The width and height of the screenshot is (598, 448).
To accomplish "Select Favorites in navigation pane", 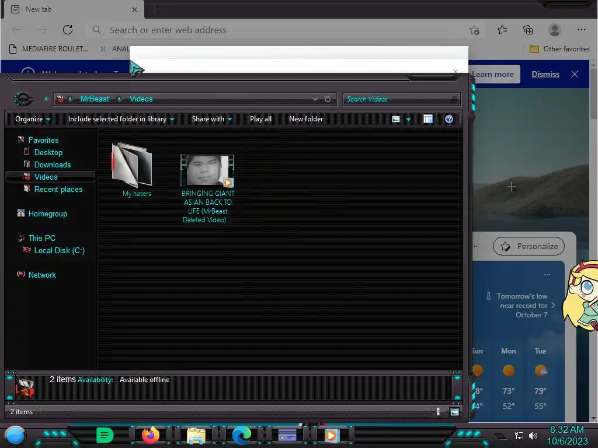I will pos(43,140).
